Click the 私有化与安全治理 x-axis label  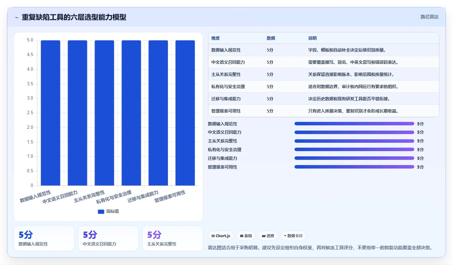(x=114, y=197)
